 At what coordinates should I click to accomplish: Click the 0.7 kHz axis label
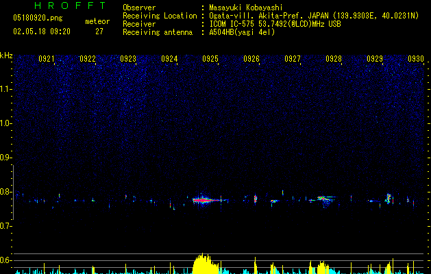[6, 226]
